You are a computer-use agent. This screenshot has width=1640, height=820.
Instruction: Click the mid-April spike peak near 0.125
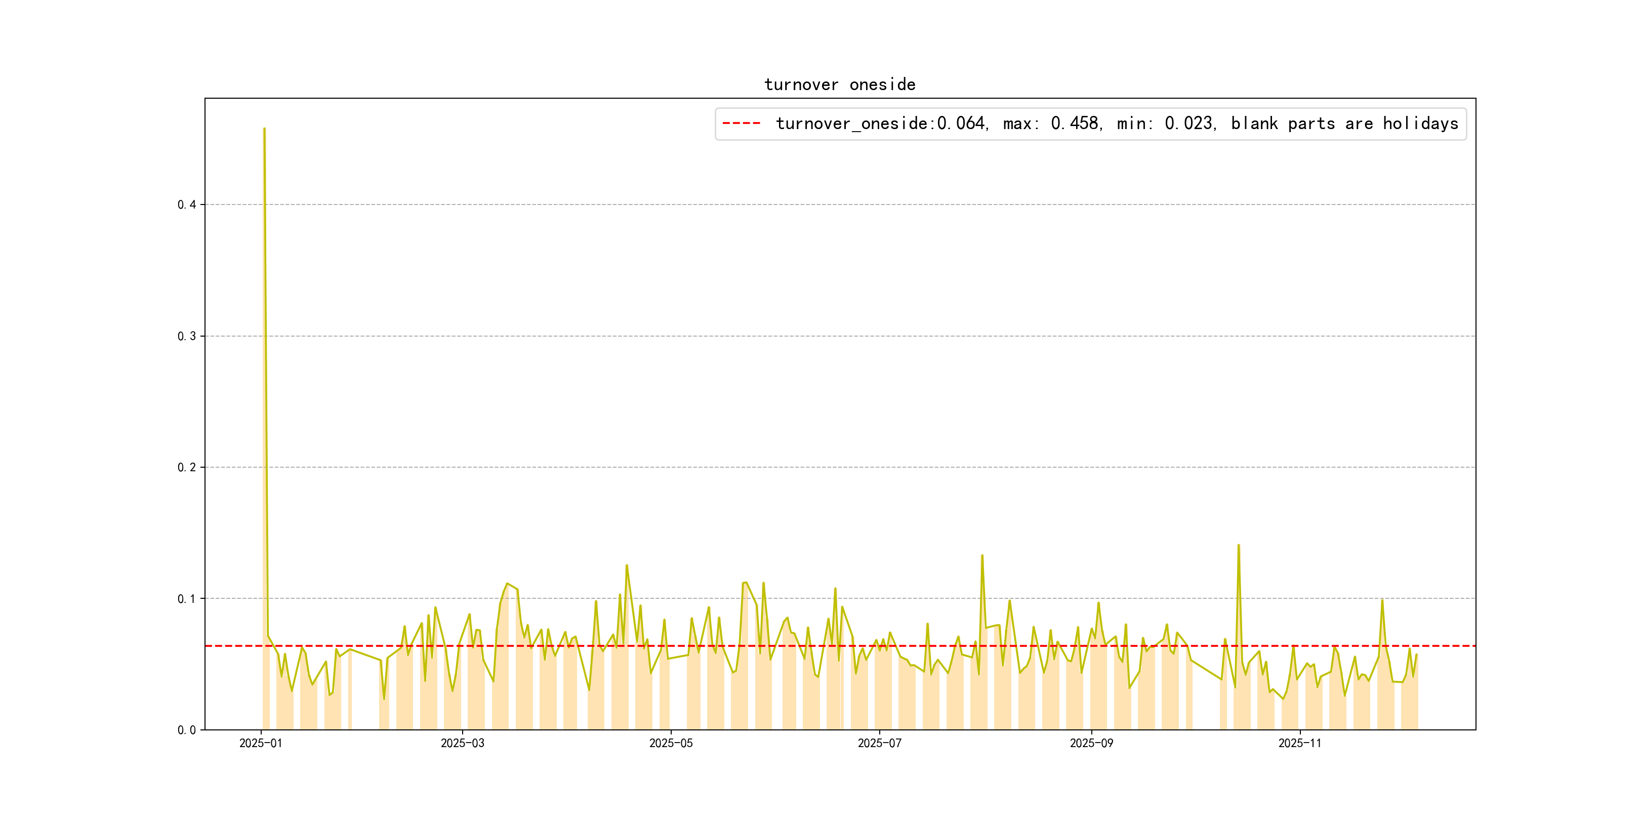[627, 565]
